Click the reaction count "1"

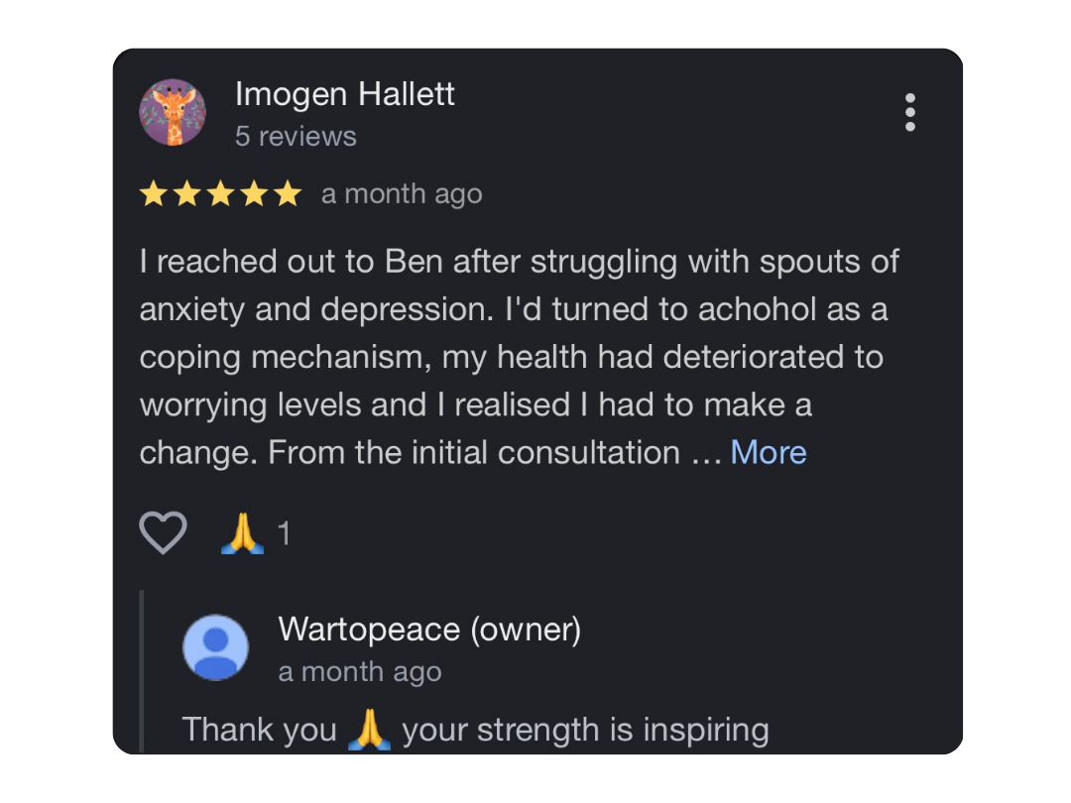click(x=285, y=534)
